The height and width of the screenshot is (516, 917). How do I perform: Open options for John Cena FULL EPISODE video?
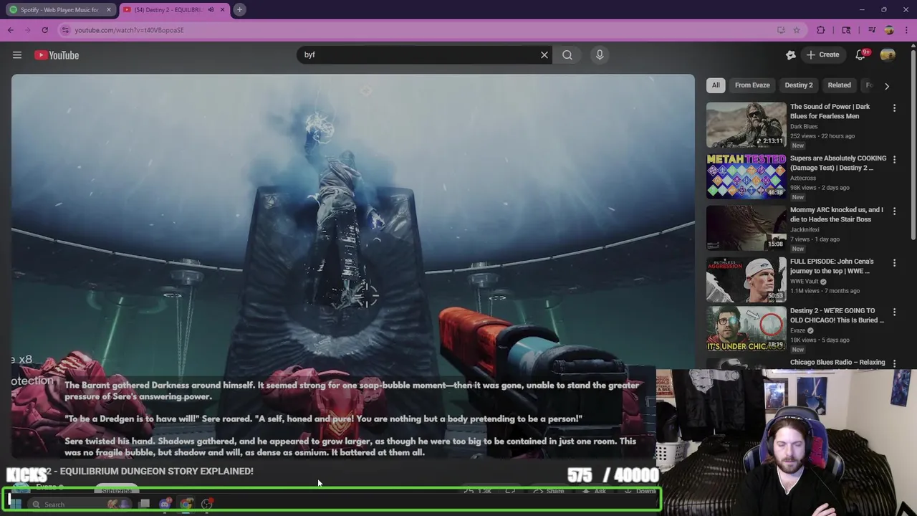[894, 263]
